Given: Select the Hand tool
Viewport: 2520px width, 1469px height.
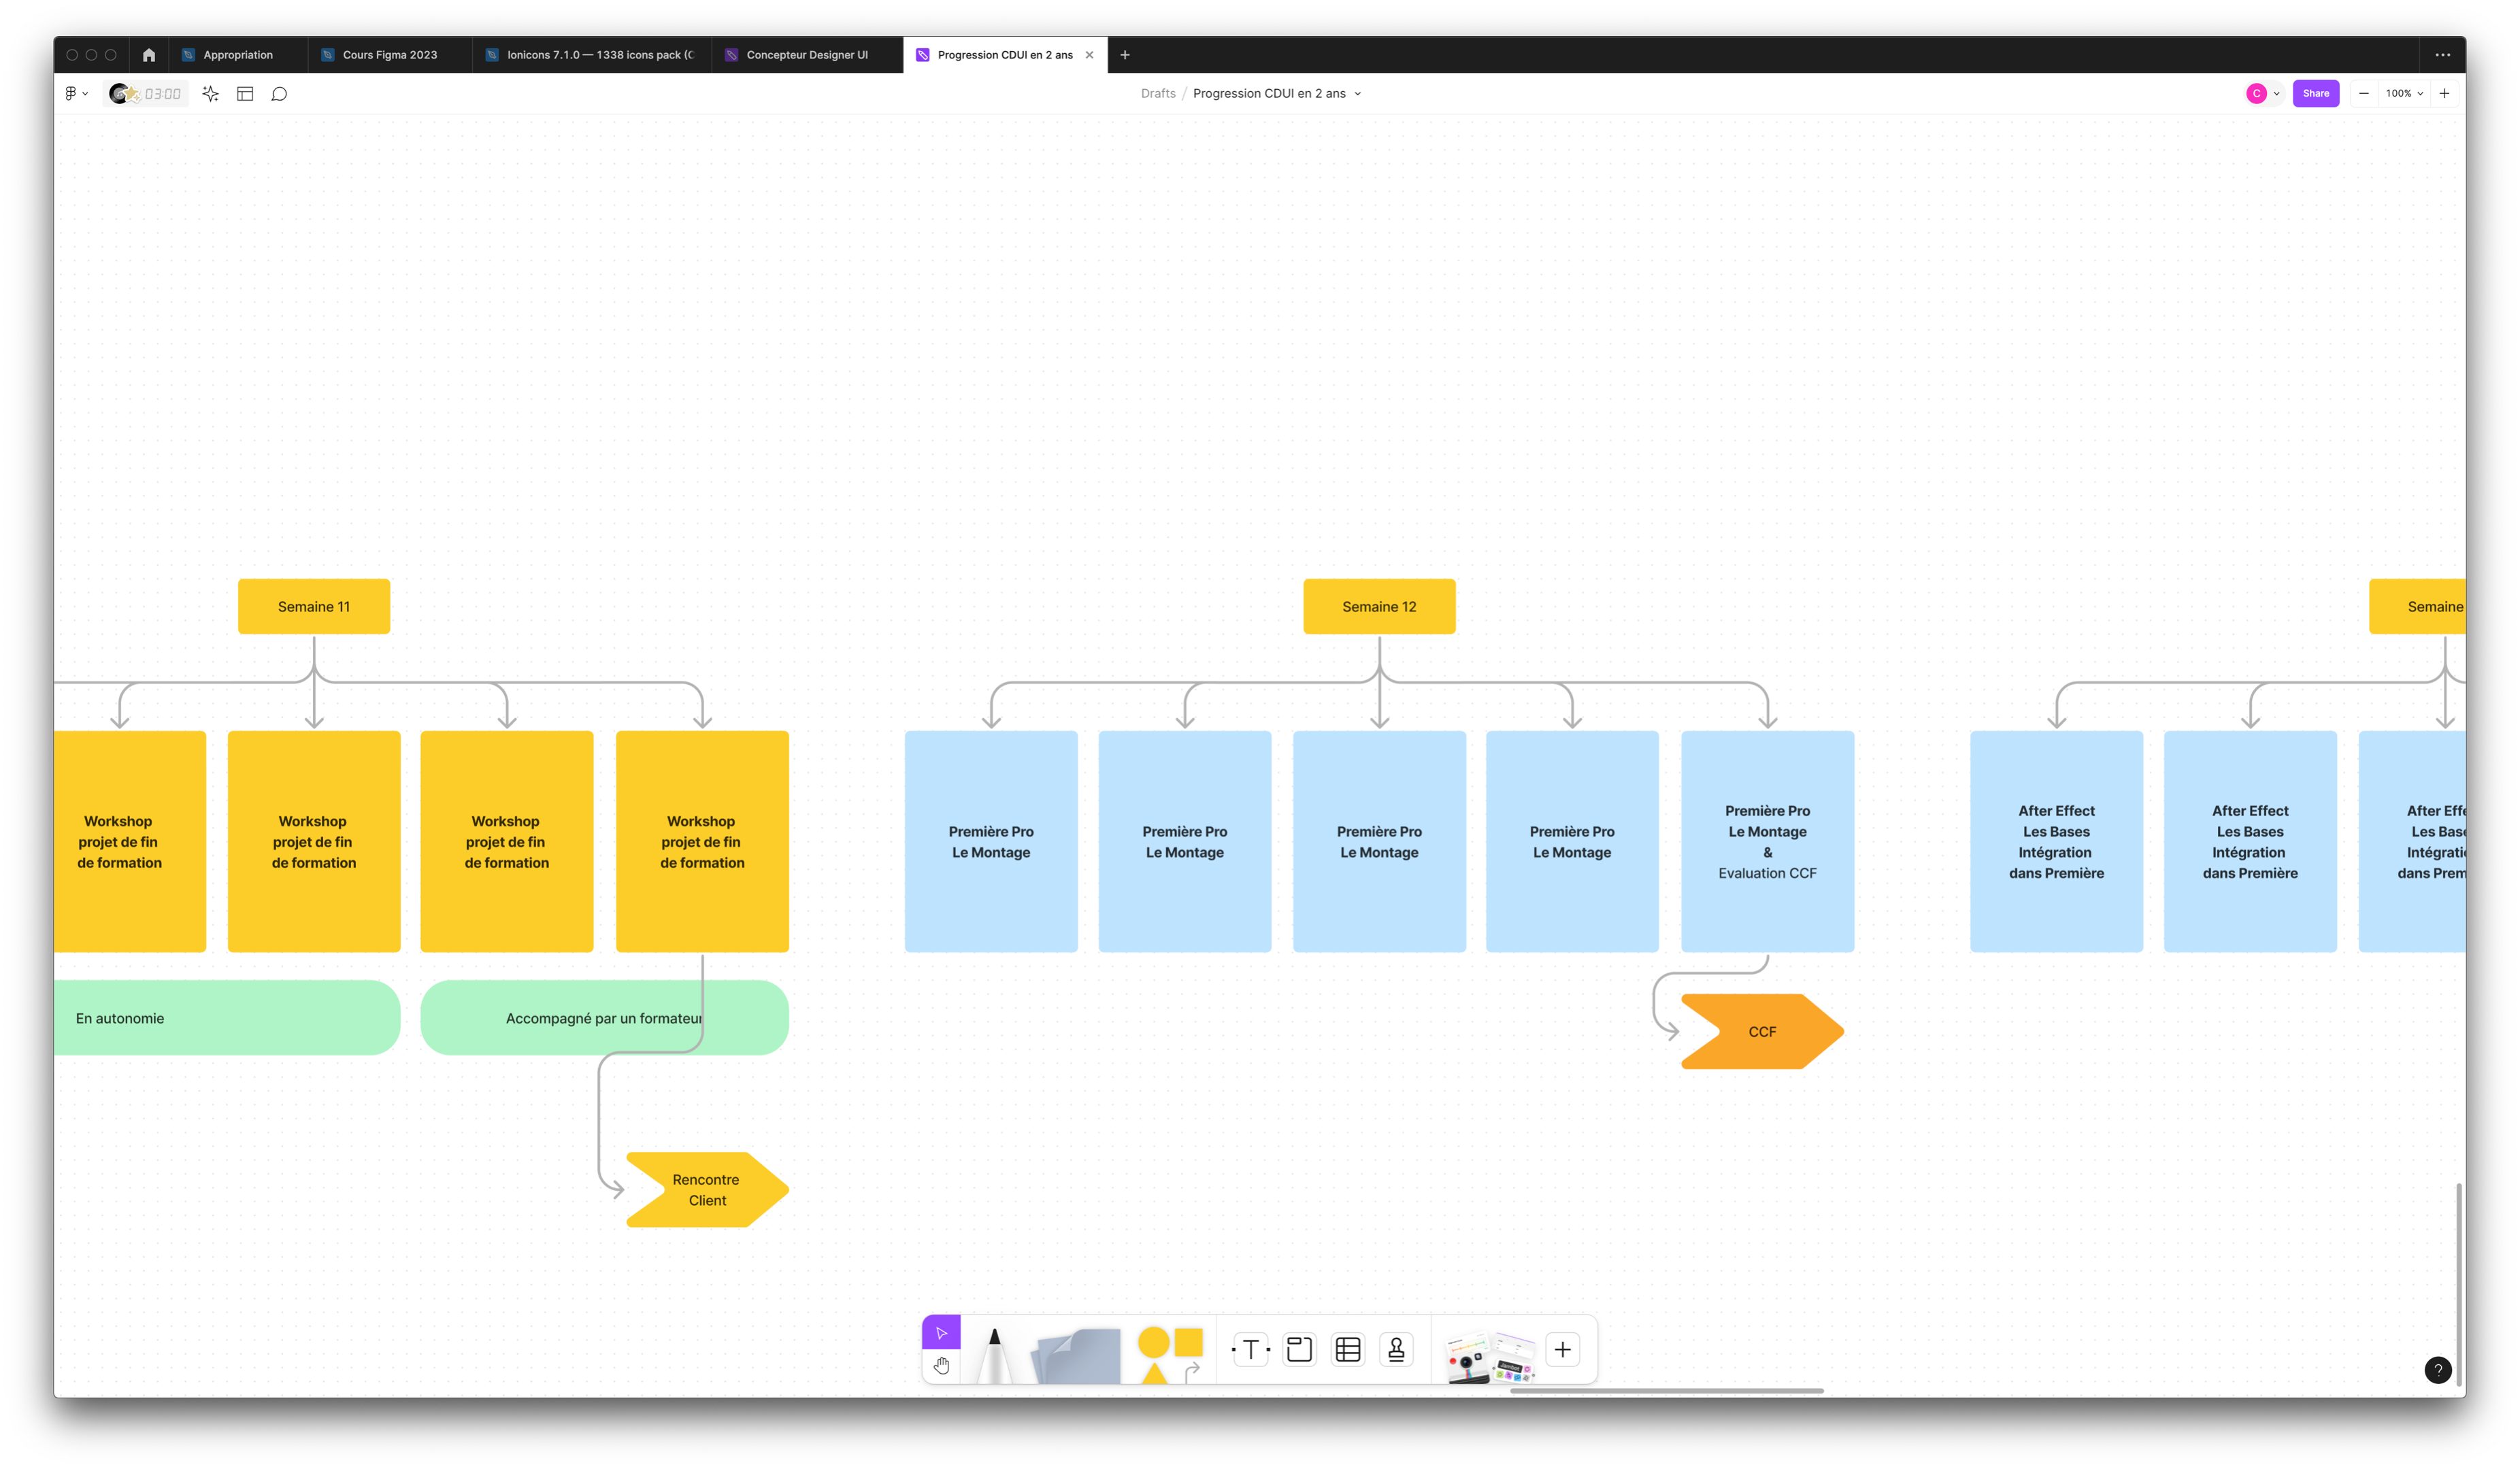Looking at the screenshot, I should coord(941,1365).
